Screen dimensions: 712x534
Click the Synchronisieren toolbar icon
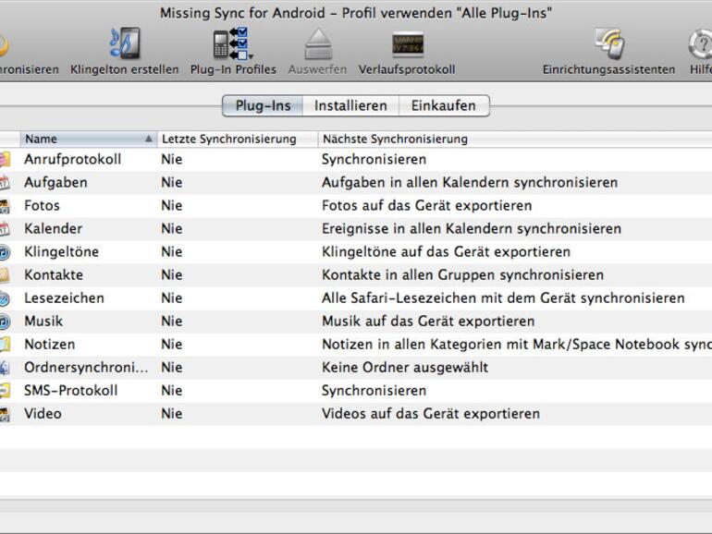click(4, 45)
